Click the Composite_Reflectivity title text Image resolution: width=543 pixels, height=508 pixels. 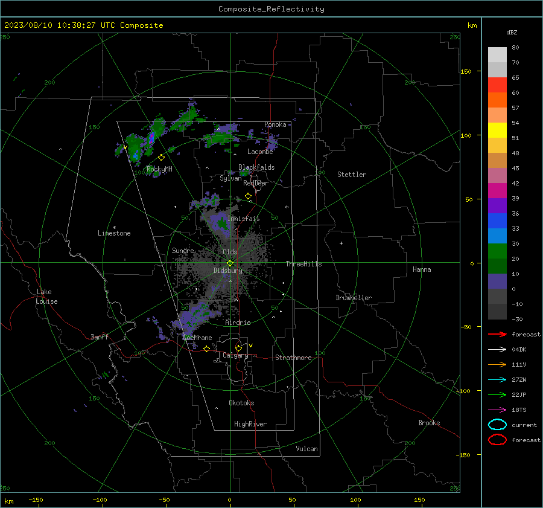coord(271,9)
